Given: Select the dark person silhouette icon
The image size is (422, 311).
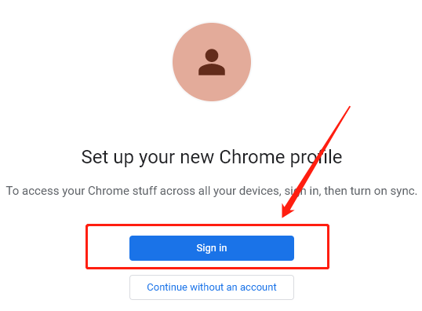Looking at the screenshot, I should (212, 62).
